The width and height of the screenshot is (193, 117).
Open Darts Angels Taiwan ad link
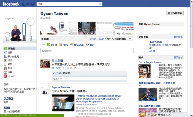coord(150,62)
